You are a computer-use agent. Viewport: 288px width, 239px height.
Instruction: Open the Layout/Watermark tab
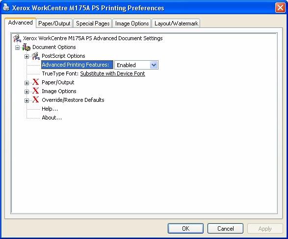point(176,24)
